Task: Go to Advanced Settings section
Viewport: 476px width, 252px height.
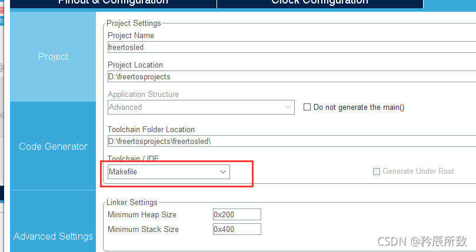Action: tap(53, 236)
